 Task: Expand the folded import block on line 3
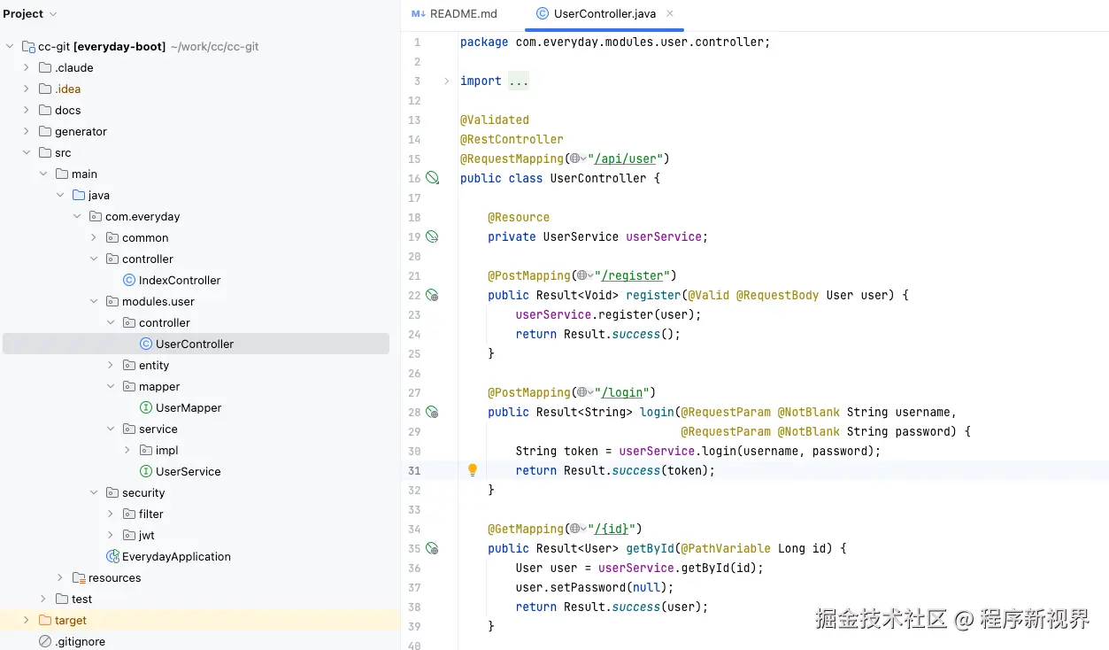click(x=447, y=81)
